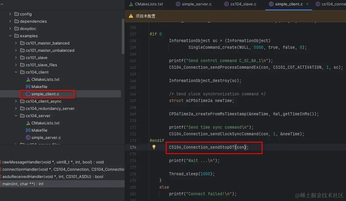Click the project tree vertical scrollbar
This screenshot has height=201, width=346.
pos(123,36)
